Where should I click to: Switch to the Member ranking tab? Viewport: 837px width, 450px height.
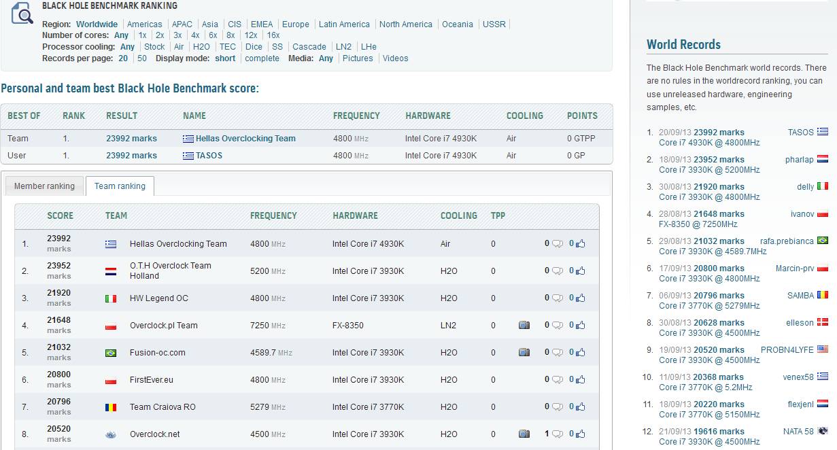44,186
